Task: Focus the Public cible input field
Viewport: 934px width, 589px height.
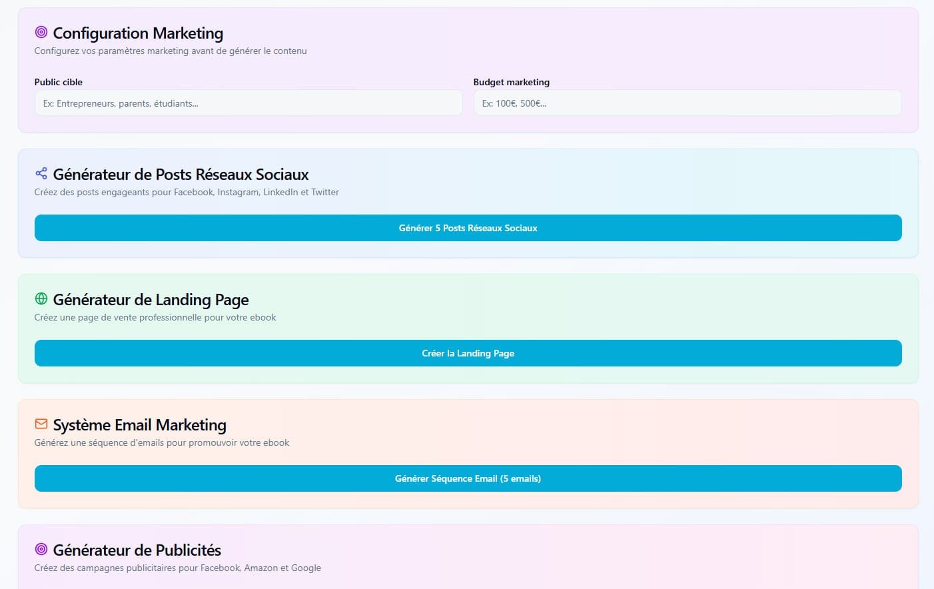Action: click(x=248, y=103)
